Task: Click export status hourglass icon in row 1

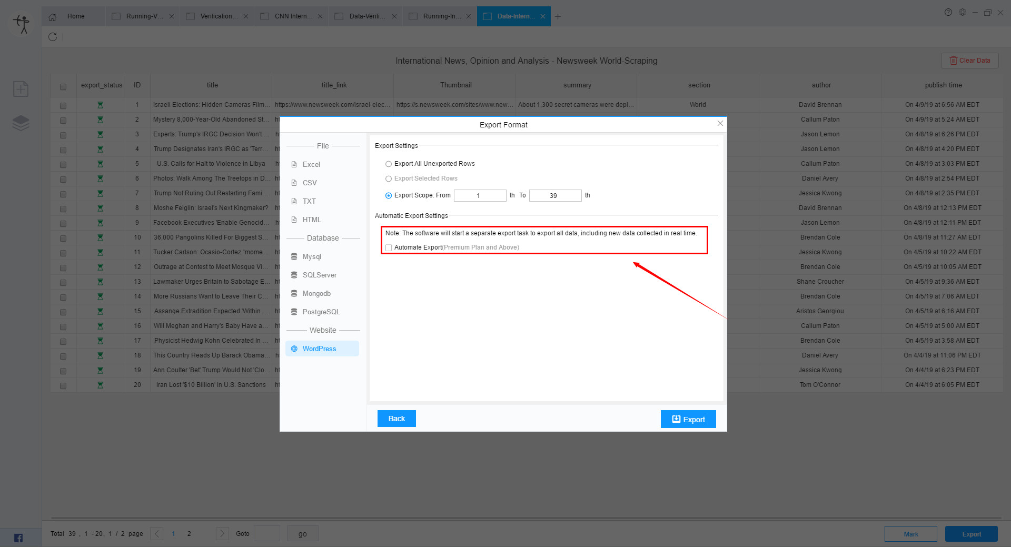Action: [100, 105]
